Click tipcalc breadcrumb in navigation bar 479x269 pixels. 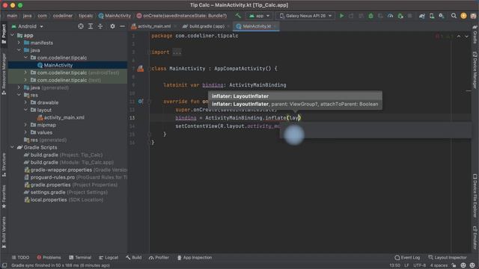[86, 16]
